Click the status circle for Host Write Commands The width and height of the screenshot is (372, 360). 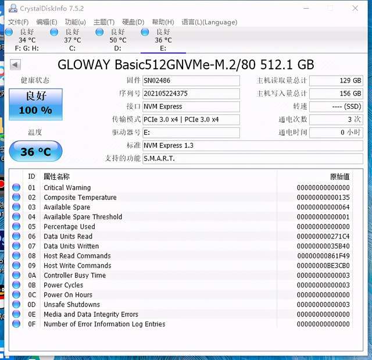click(16, 265)
